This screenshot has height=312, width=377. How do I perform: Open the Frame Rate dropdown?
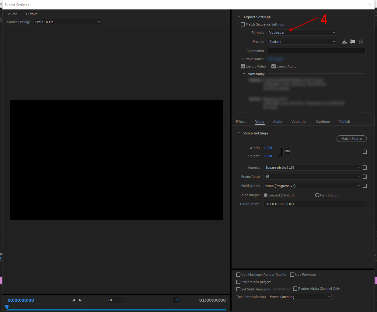[x=312, y=177]
